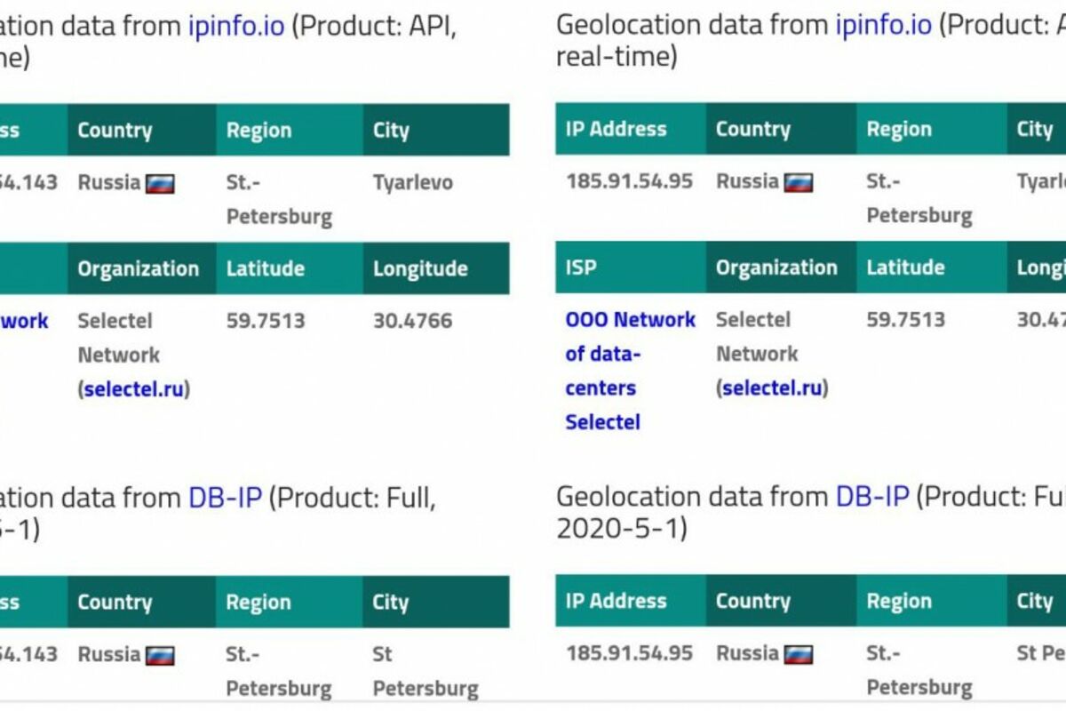Click the 185.91.54.95 address in the ipinfo table
The image size is (1066, 711).
coord(629,181)
